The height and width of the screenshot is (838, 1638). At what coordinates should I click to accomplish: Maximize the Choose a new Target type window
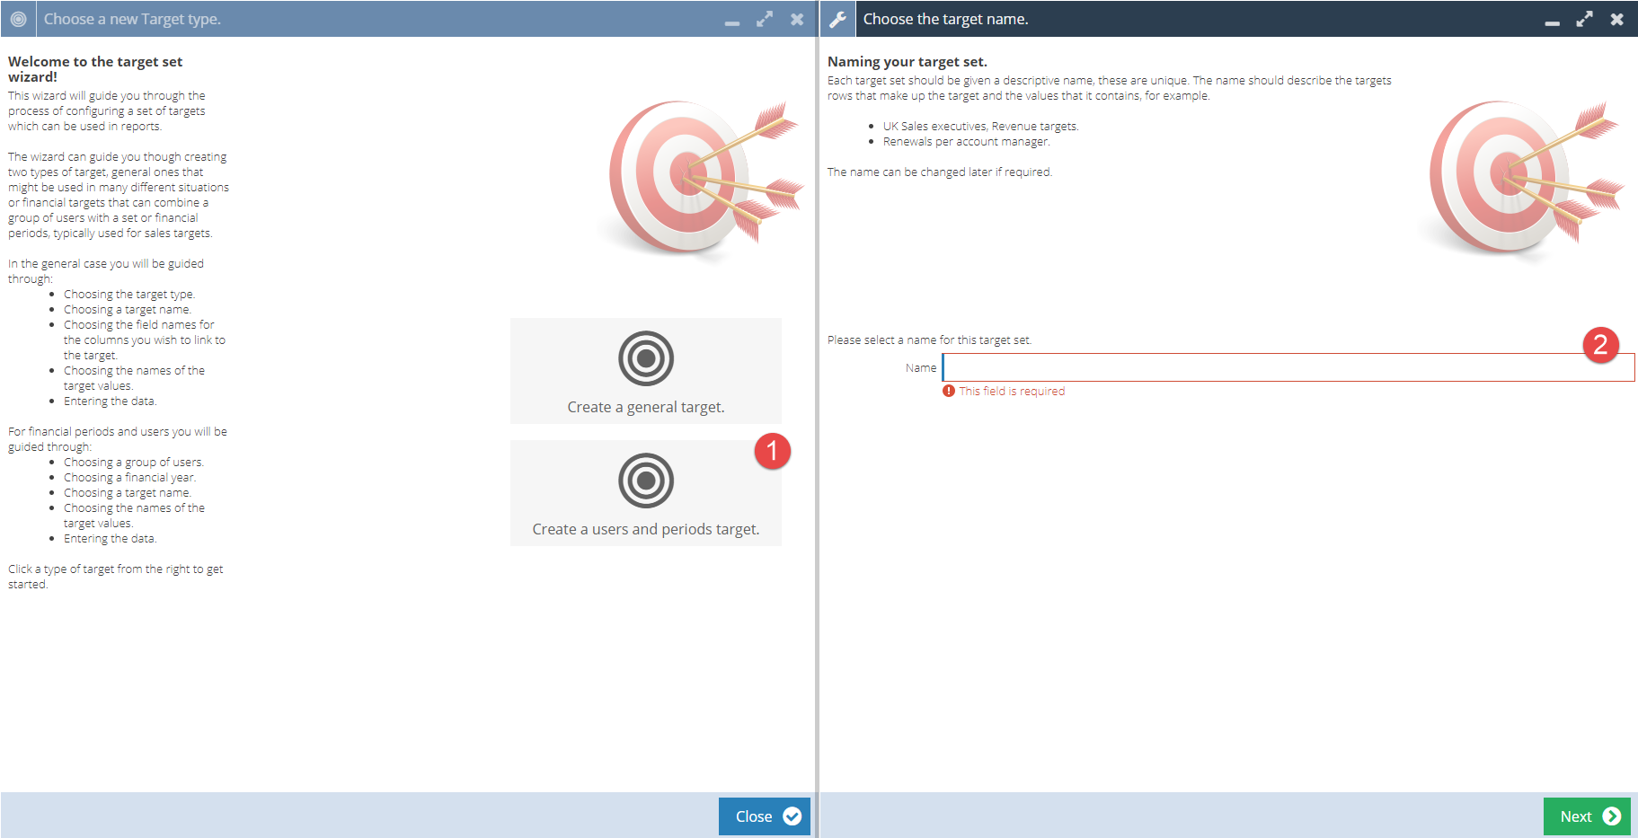coord(765,19)
